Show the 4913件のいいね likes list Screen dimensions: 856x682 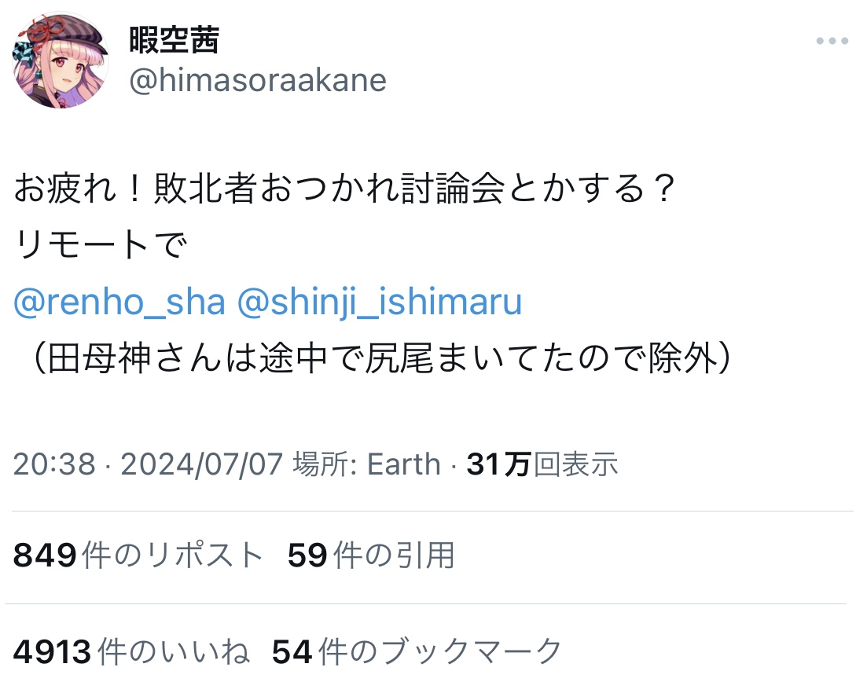point(132,651)
